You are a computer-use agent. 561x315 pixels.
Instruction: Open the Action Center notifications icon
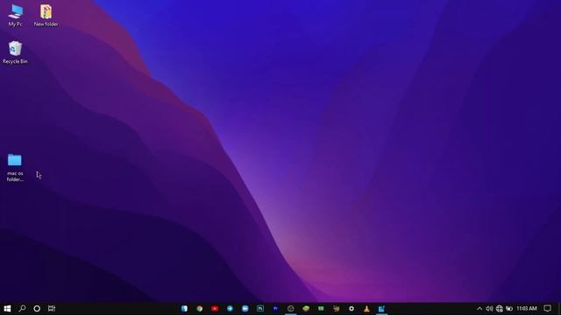click(x=547, y=309)
